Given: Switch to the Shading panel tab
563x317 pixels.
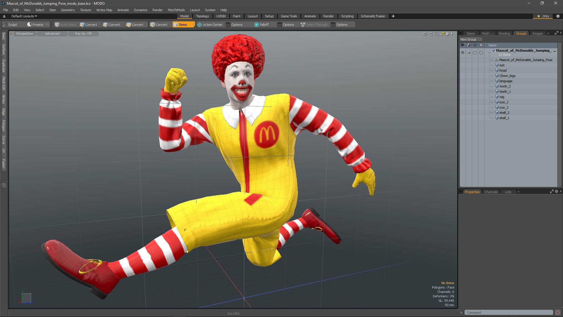Looking at the screenshot, I should point(504,33).
